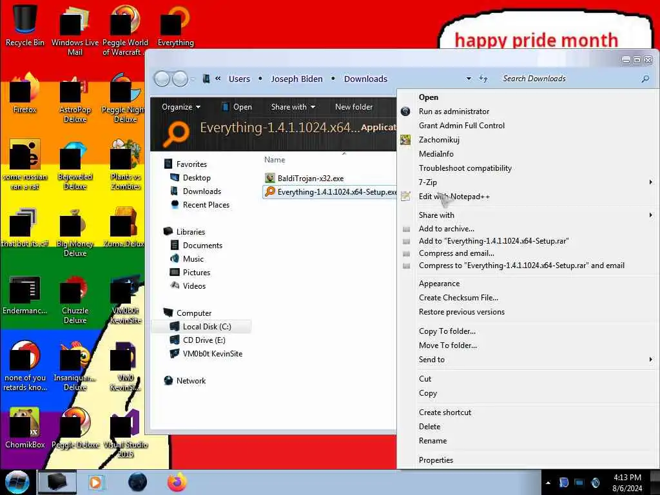Open the Share with toolbar dropdown
Image resolution: width=660 pixels, height=495 pixels.
[x=293, y=107]
